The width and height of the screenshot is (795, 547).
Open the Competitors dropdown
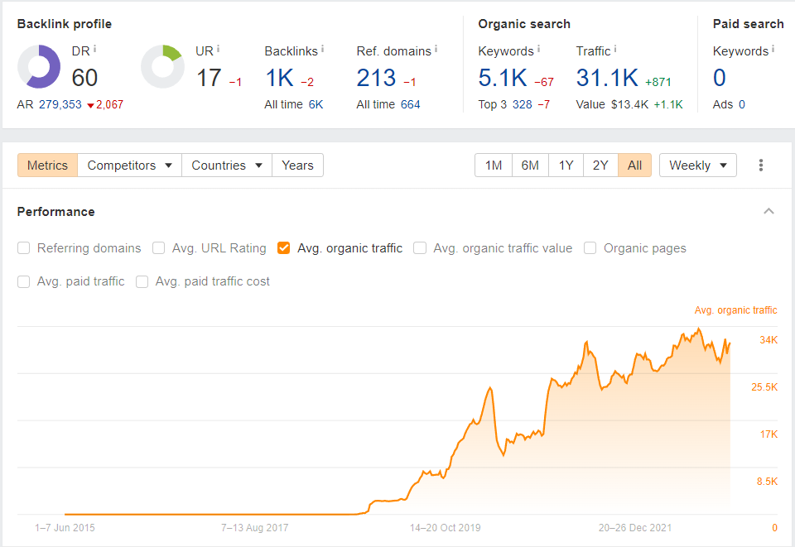click(129, 166)
